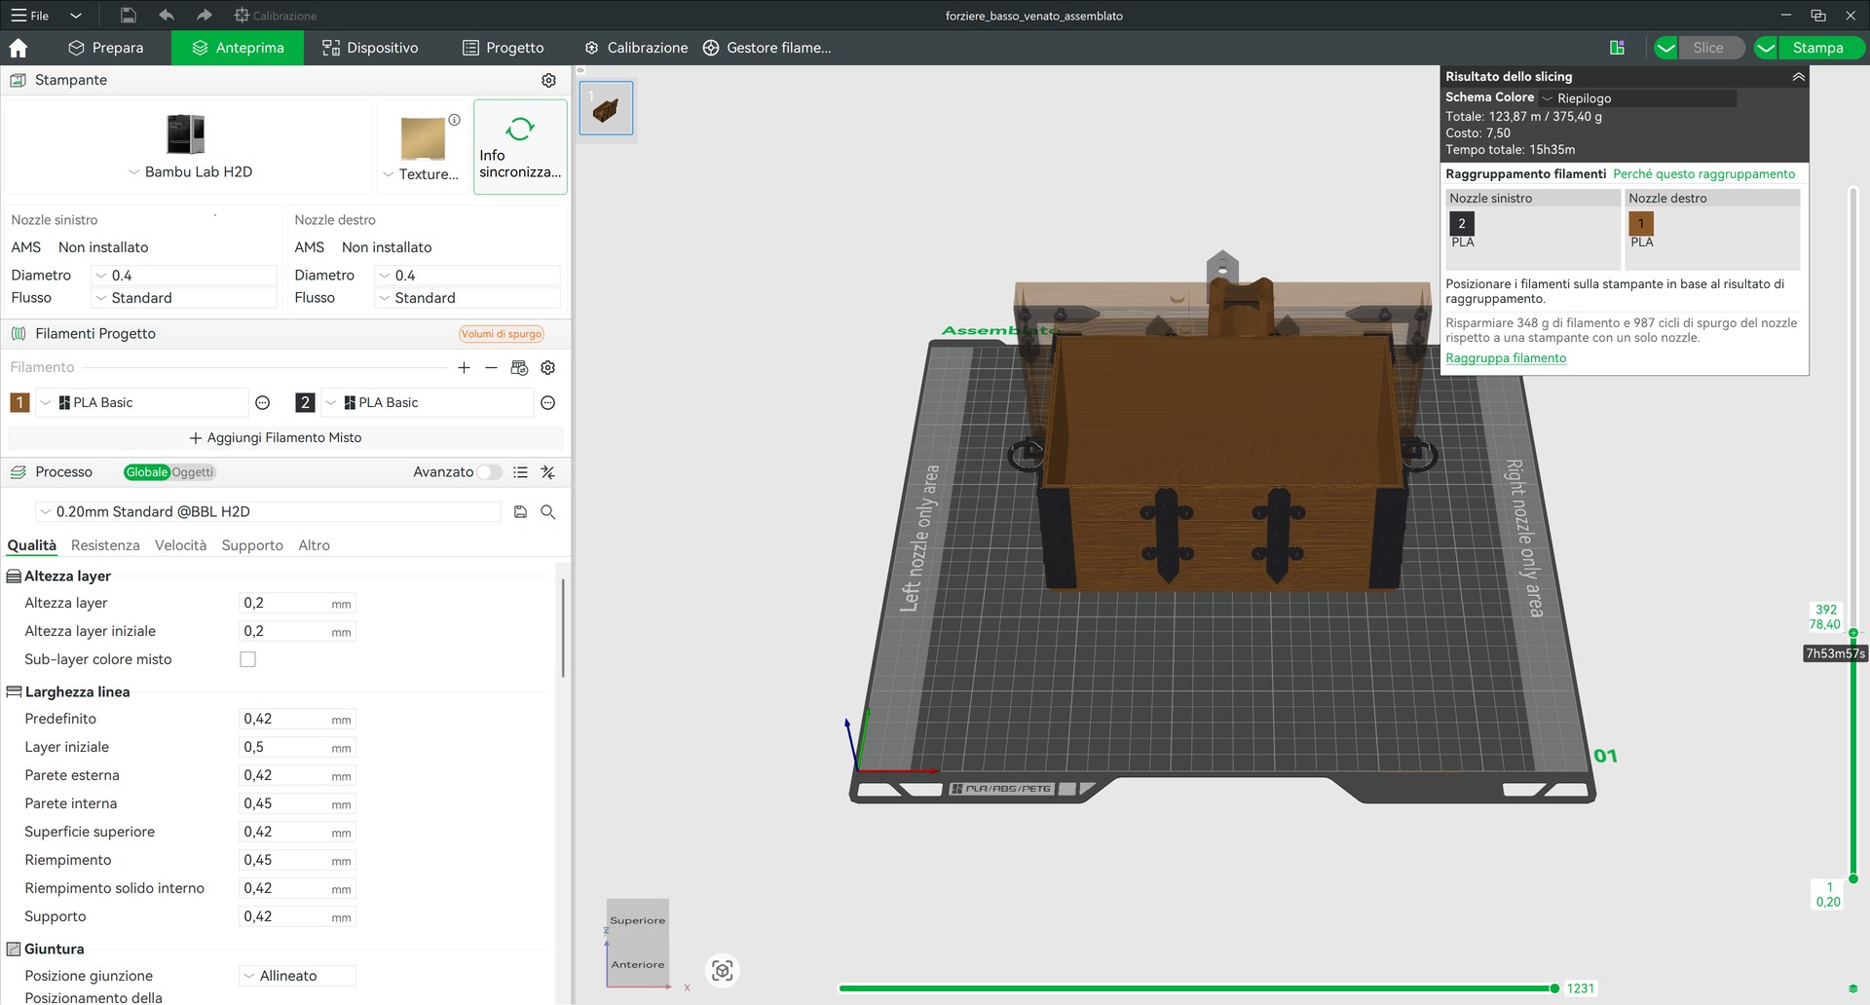Go to the Home screen icon

tap(18, 48)
